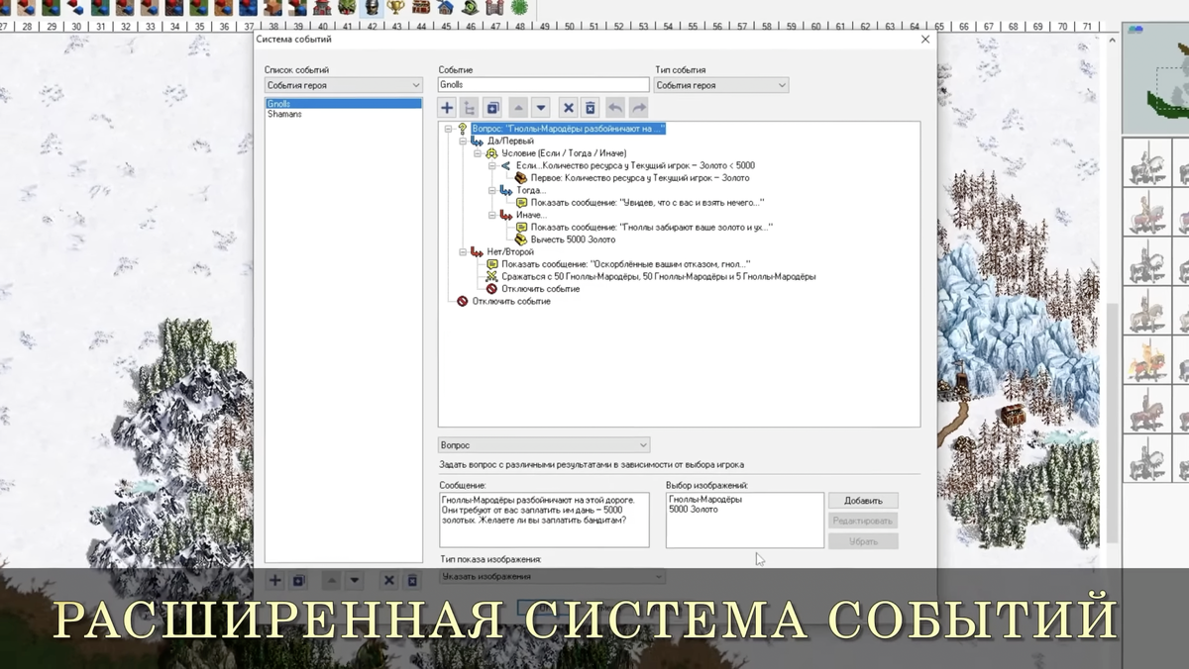The width and height of the screenshot is (1189, 669).
Task: Select the red-blue cube icon above ruler 35
Action: pyautogui.click(x=200, y=9)
